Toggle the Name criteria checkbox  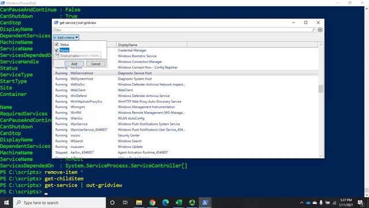point(57,50)
